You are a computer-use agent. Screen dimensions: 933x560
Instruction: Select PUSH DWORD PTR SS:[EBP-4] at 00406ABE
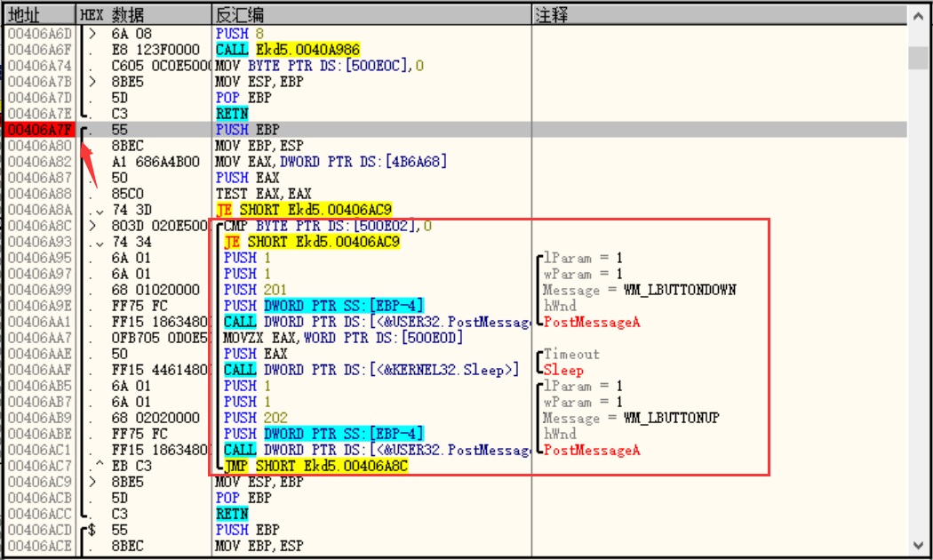coord(323,435)
